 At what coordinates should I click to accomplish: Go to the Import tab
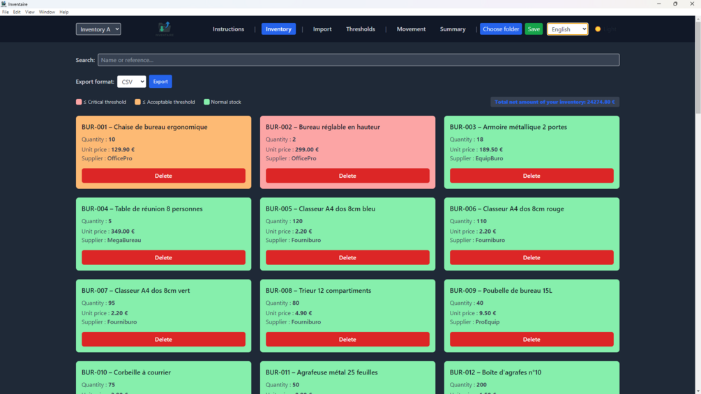point(322,29)
